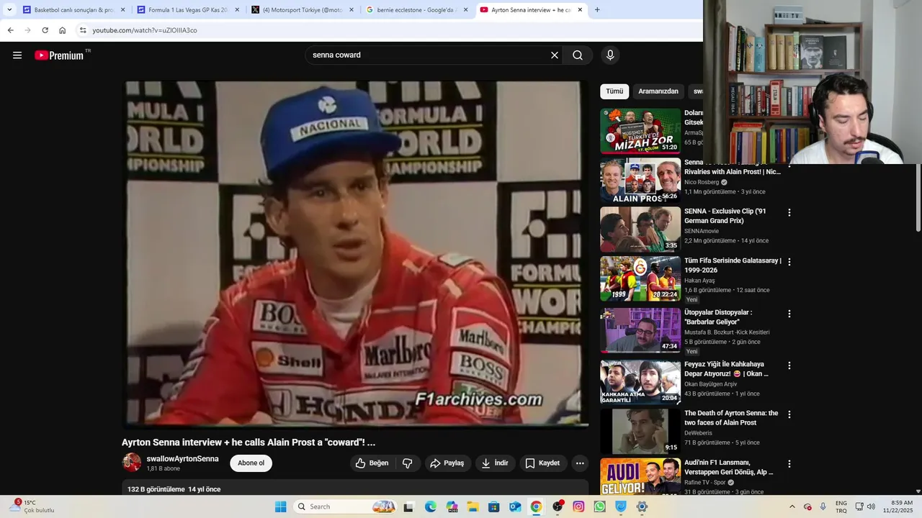Open options for Feyyaz Yiğit video
Screen dimensions: 922x518
(789, 365)
